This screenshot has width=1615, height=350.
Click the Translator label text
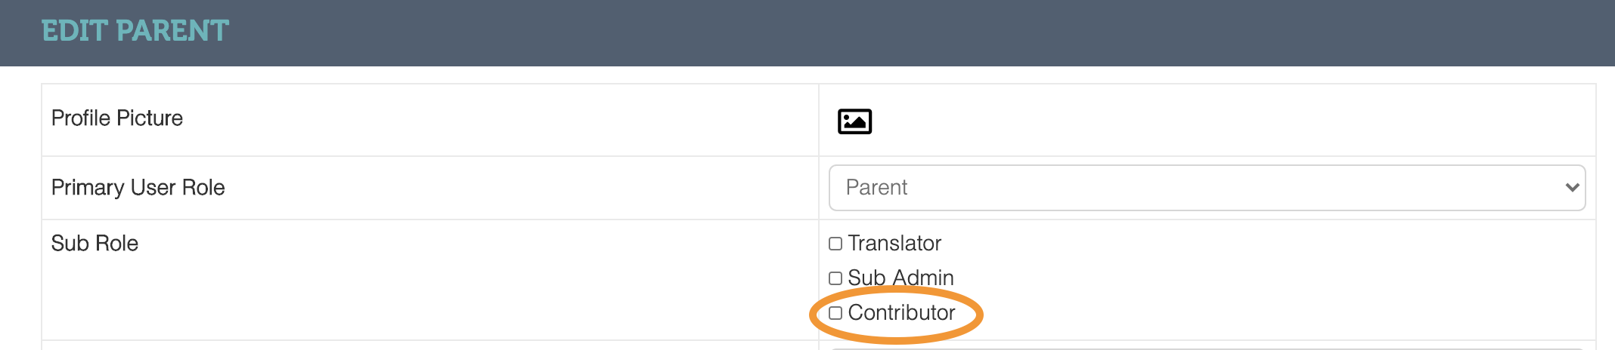894,244
